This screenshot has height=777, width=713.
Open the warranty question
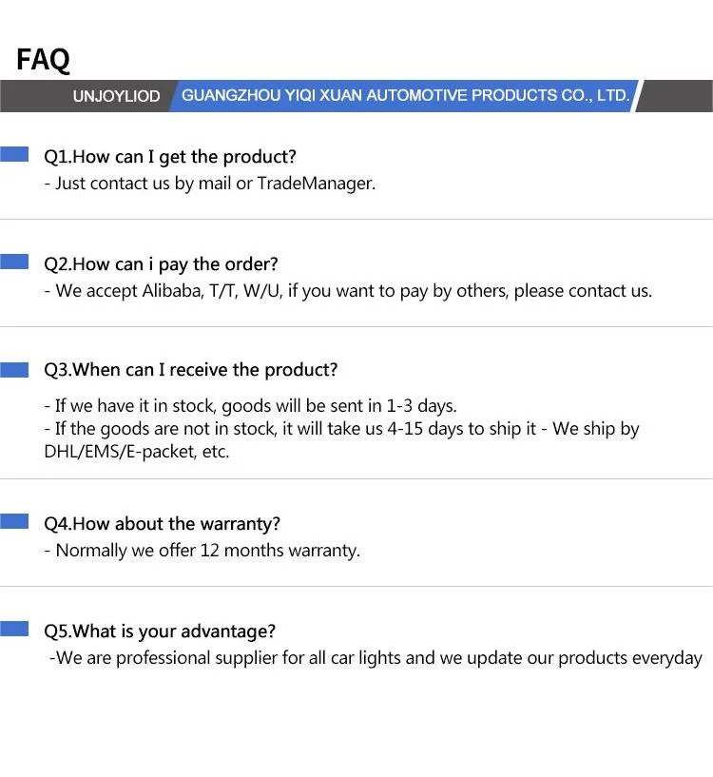pyautogui.click(x=162, y=524)
